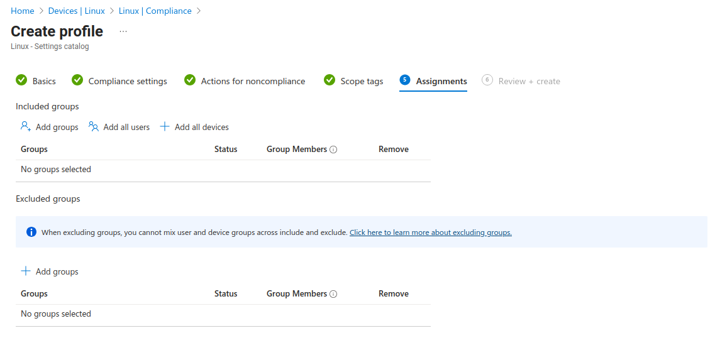Click the Status column header in Excluded groups
The height and width of the screenshot is (338, 715).
[x=226, y=293]
